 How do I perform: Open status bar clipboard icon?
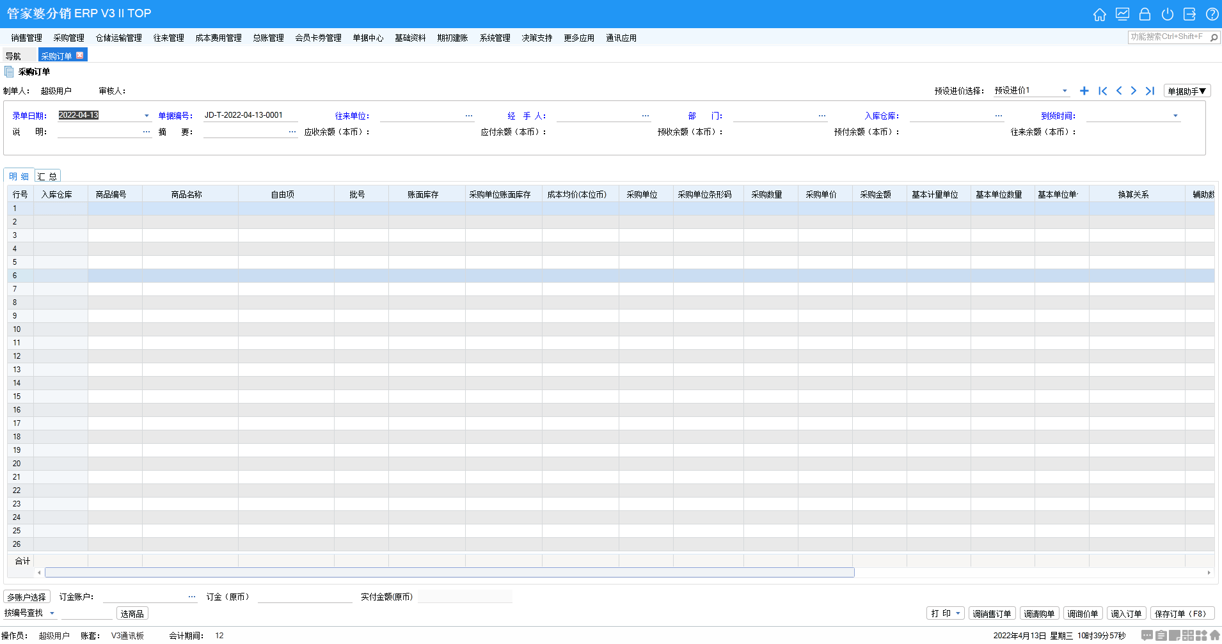(1161, 636)
